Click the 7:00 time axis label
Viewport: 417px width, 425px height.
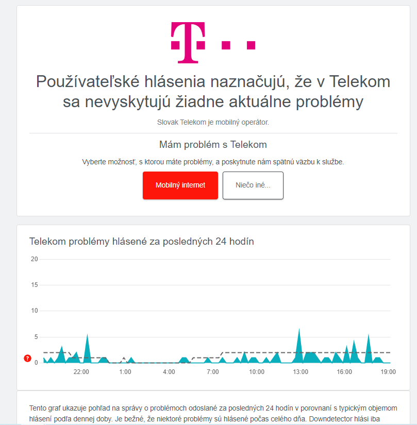tap(213, 372)
